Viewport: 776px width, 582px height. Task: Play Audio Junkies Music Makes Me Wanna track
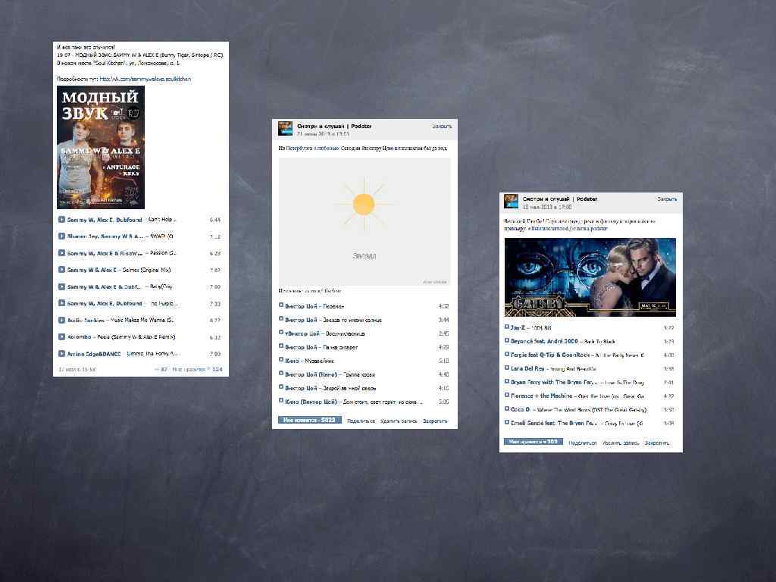point(61,320)
